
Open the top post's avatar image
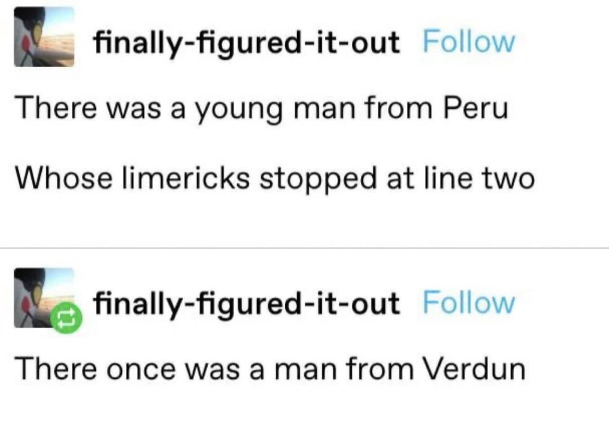click(x=44, y=36)
